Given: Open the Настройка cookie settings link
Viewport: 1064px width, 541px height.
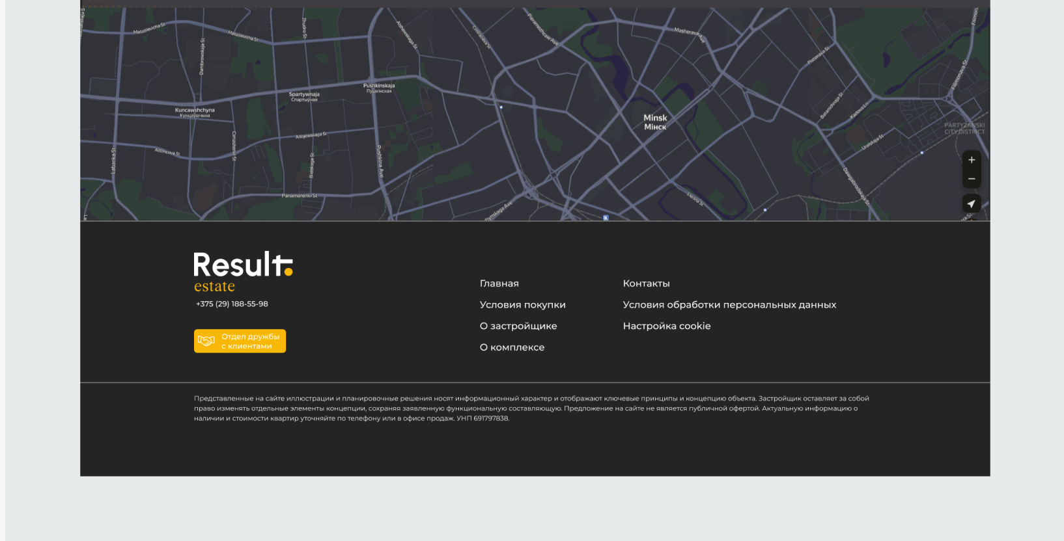Looking at the screenshot, I should click(x=667, y=326).
